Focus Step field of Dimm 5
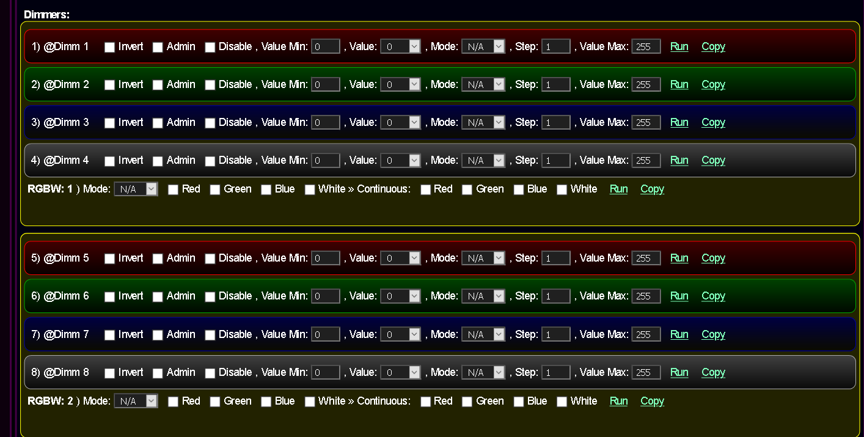This screenshot has height=437, width=864. pyautogui.click(x=556, y=258)
